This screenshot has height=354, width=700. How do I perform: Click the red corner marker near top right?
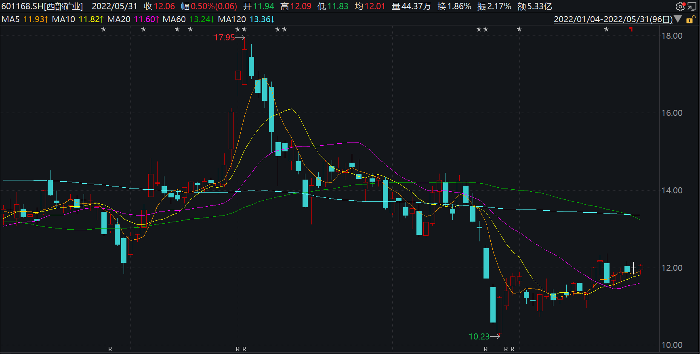pyautogui.click(x=631, y=29)
